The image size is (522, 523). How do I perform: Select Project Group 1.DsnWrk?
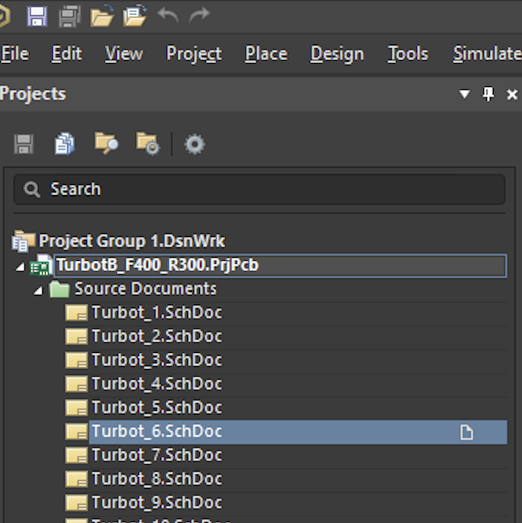[131, 241]
